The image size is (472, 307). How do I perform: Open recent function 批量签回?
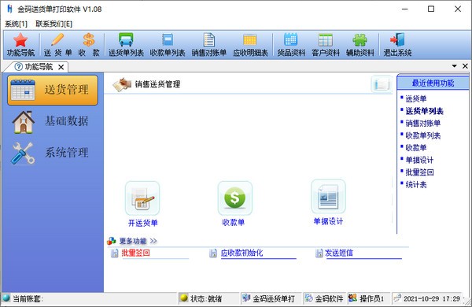[419, 172]
